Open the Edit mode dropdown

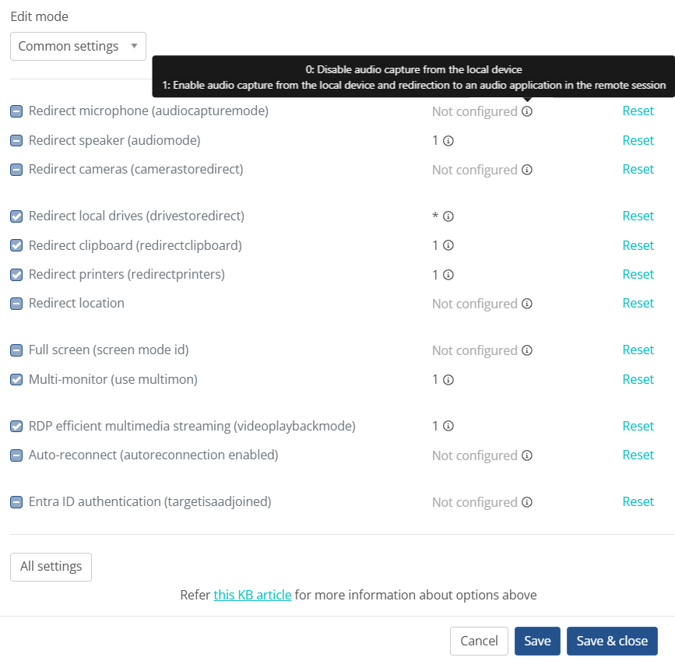(78, 46)
